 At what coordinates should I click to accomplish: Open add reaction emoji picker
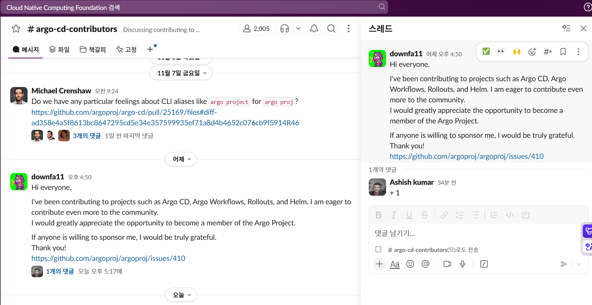coord(532,51)
